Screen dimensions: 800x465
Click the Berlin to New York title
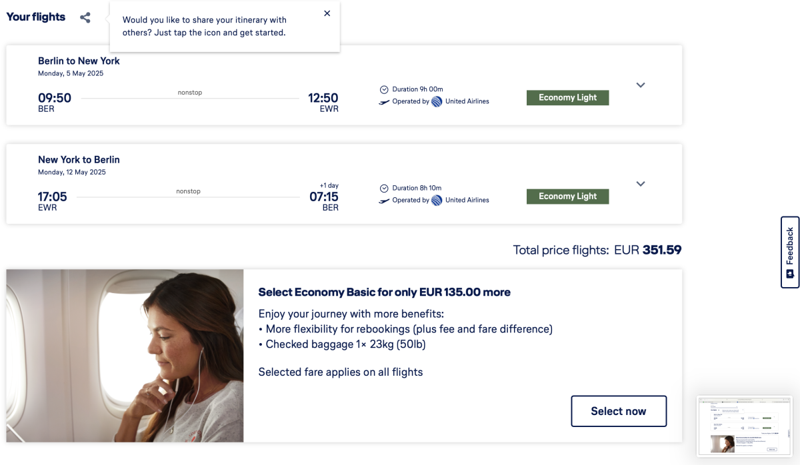(79, 61)
